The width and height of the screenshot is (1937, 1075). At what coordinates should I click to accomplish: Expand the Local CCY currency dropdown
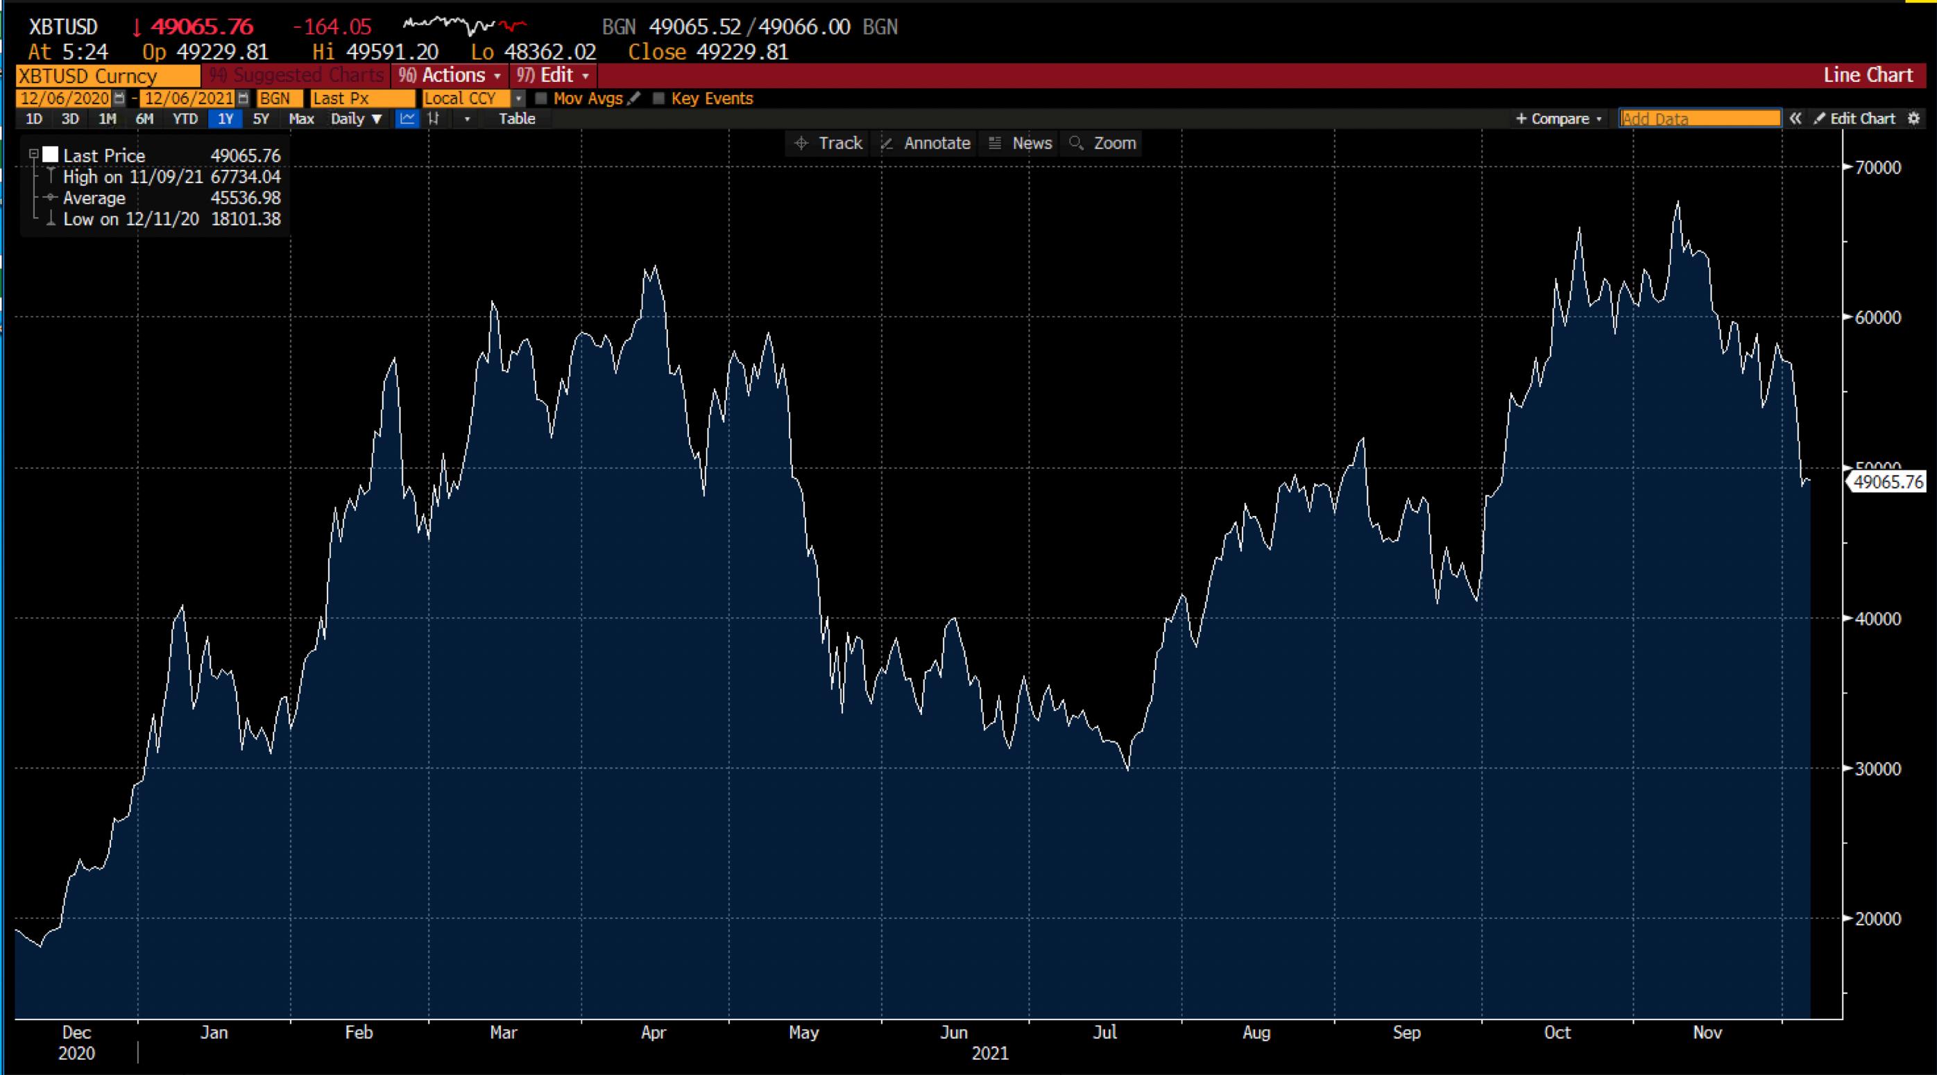click(518, 98)
